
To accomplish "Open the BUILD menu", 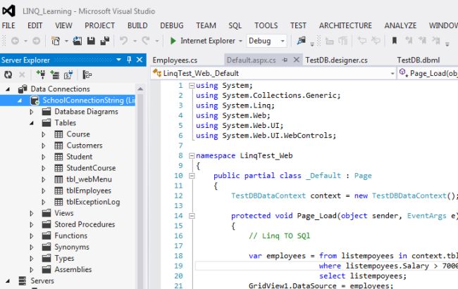I will 137,25.
